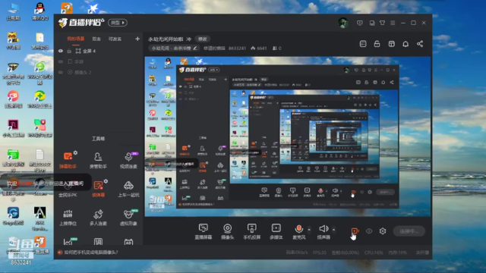The image size is (486, 273).
Task: Add a new scene with plus button
Action: click(137, 39)
